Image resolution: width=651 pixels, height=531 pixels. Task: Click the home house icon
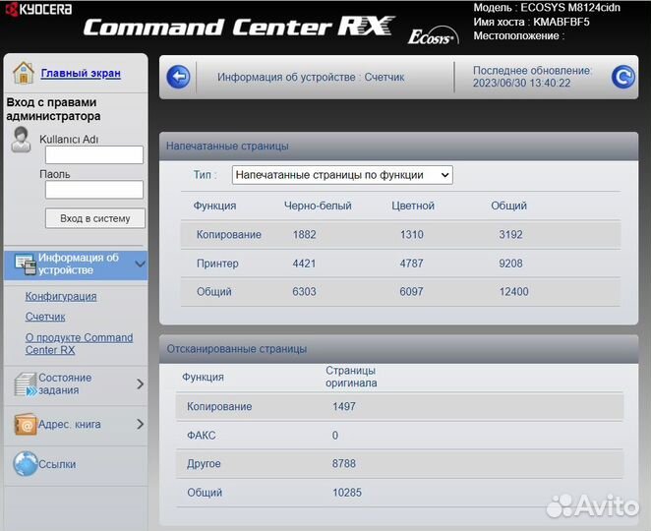click(24, 73)
